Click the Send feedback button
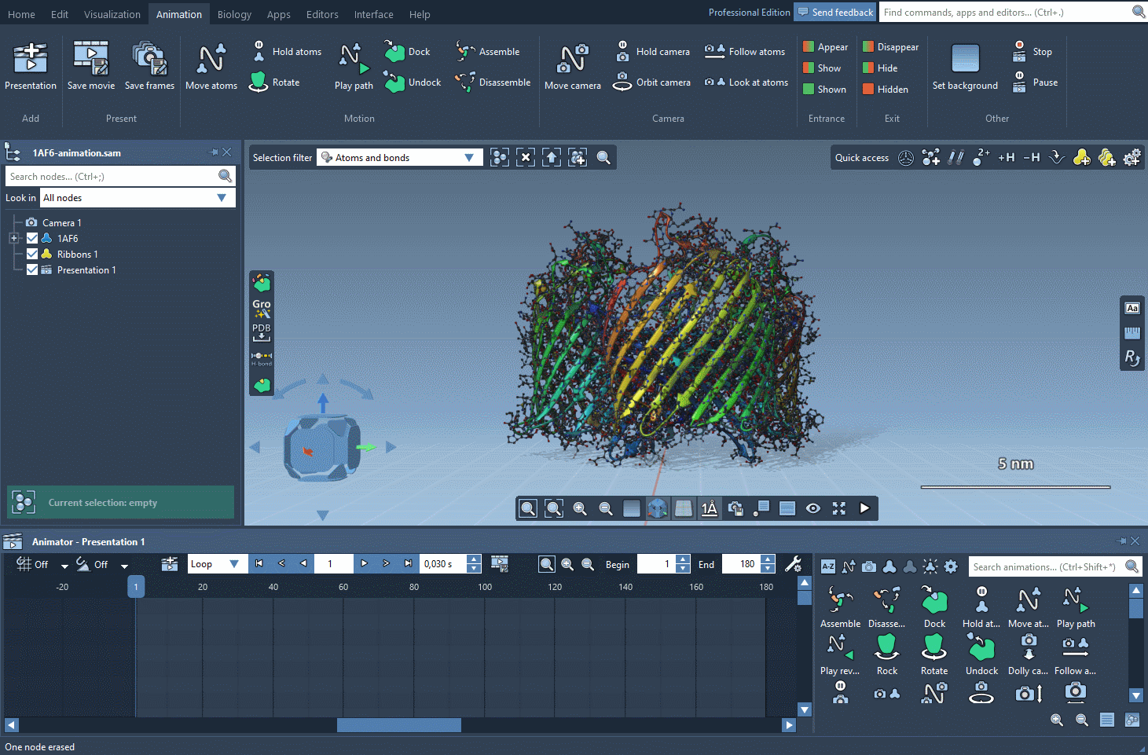 834,12
